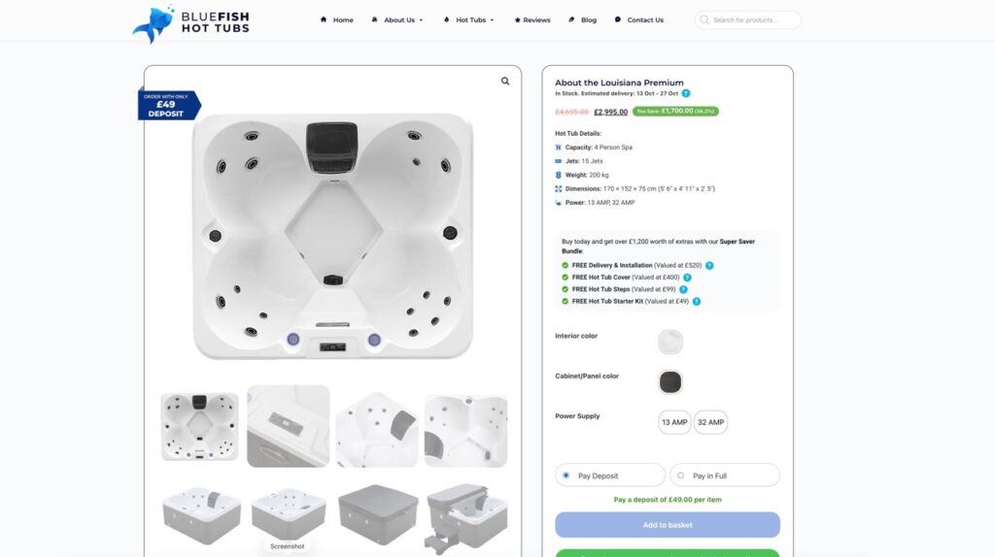Viewport: 995px width, 557px height.
Task: Click the Bluefish Hot Tubs logo
Action: (x=191, y=23)
